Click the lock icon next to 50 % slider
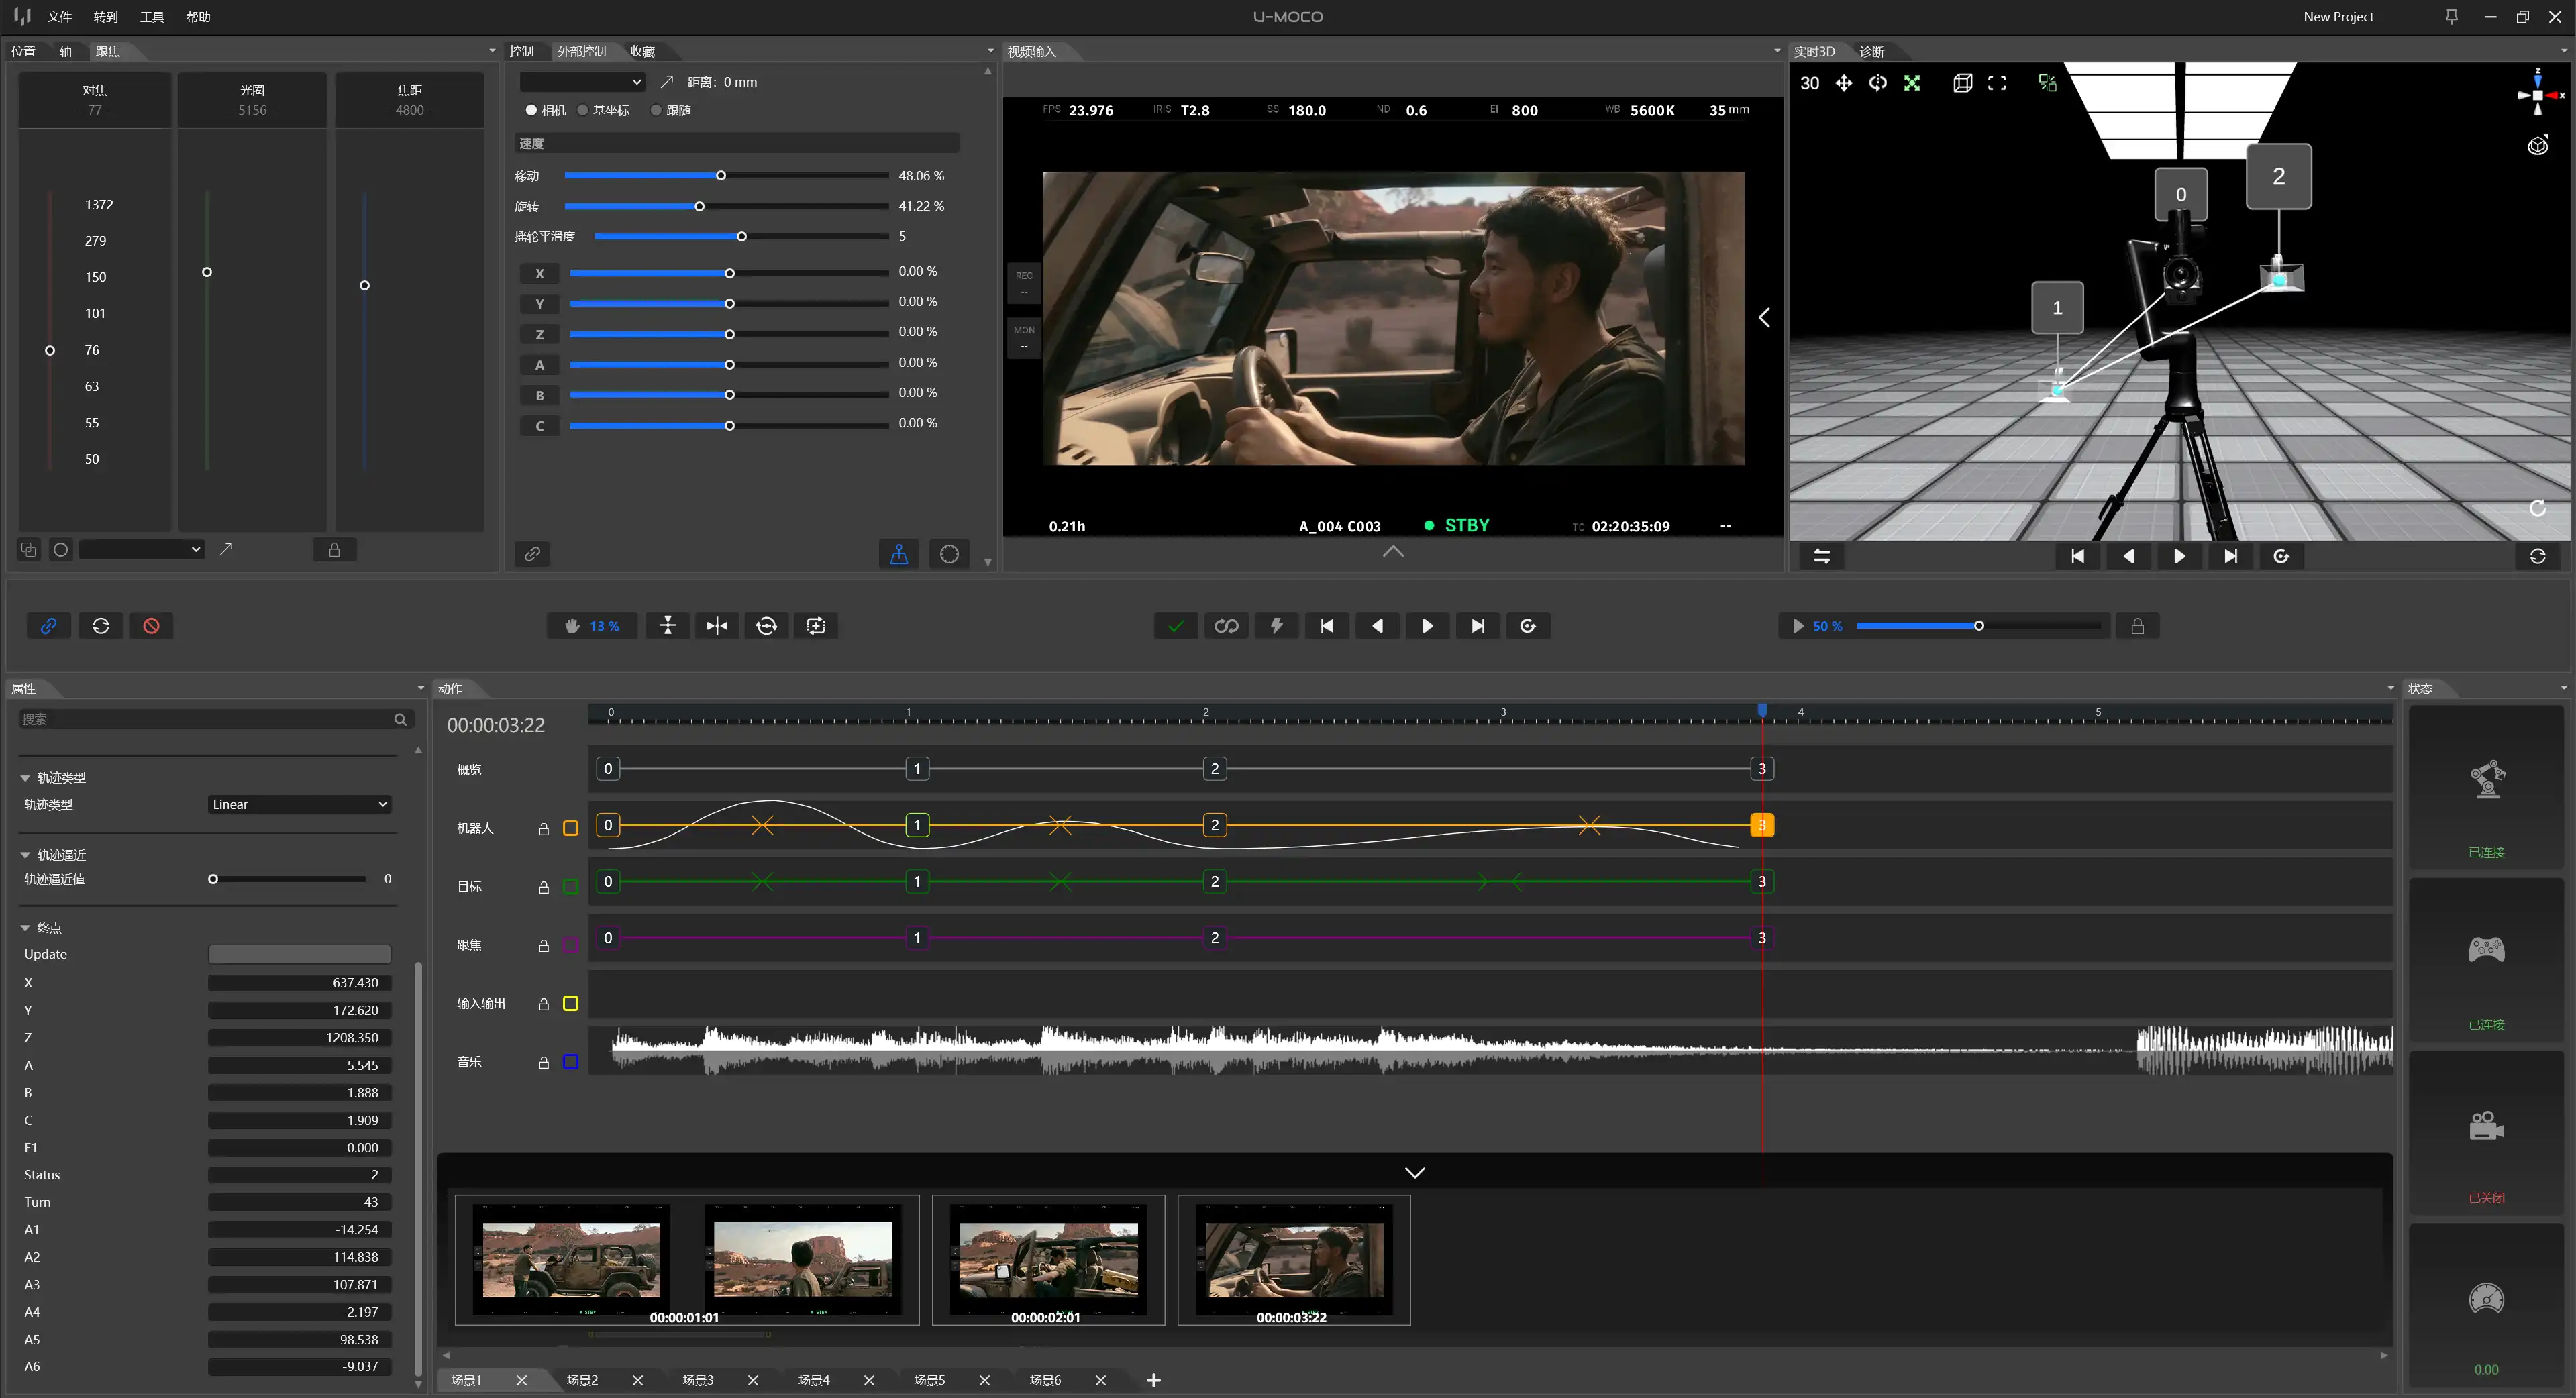This screenshot has width=2576, height=1398. coord(2138,626)
